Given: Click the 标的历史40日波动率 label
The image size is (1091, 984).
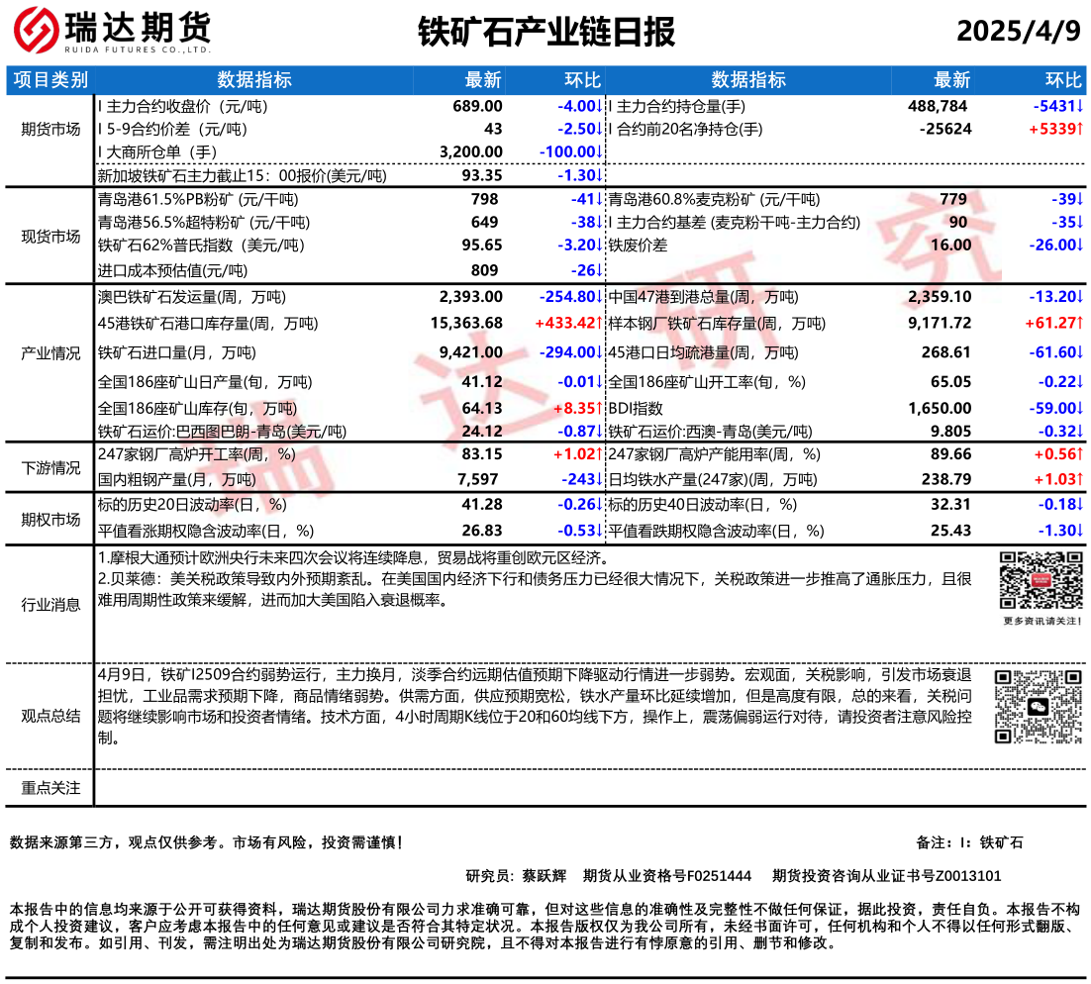Looking at the screenshot, I should 703,505.
